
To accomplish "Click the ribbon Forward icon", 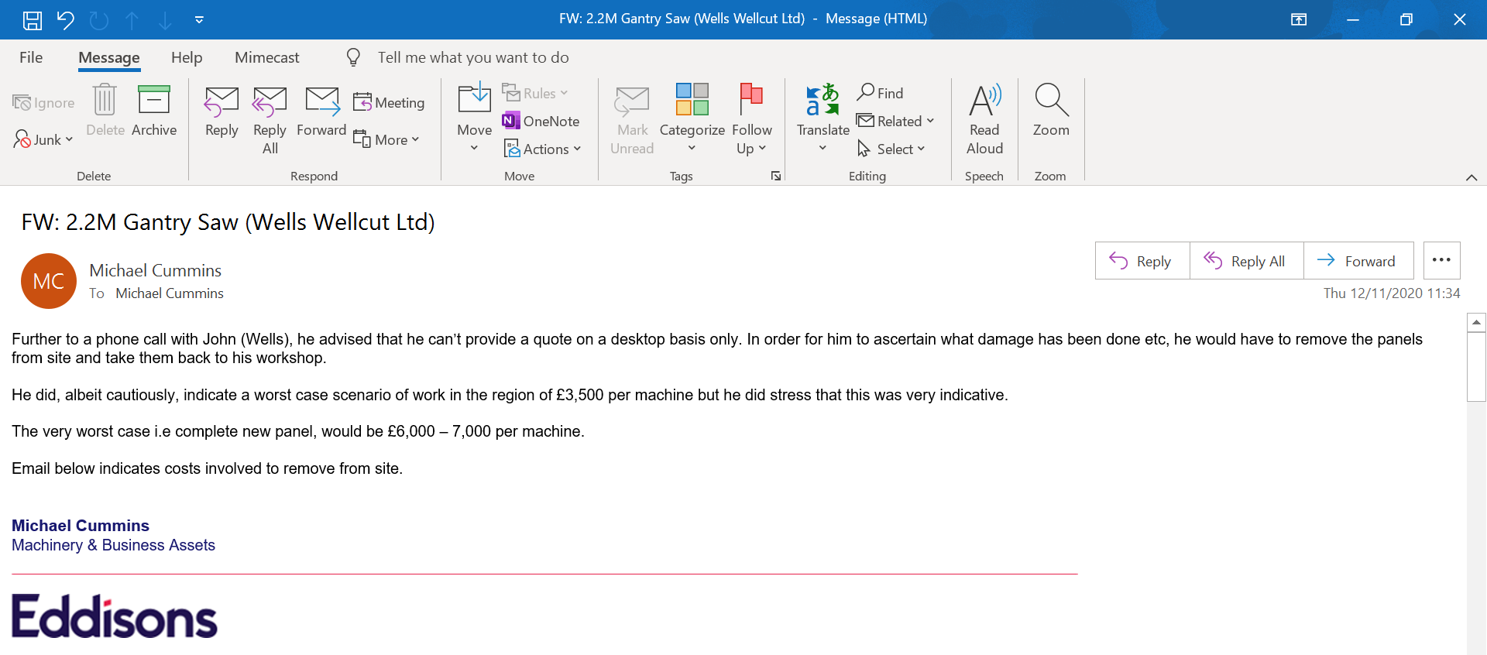I will (x=321, y=110).
